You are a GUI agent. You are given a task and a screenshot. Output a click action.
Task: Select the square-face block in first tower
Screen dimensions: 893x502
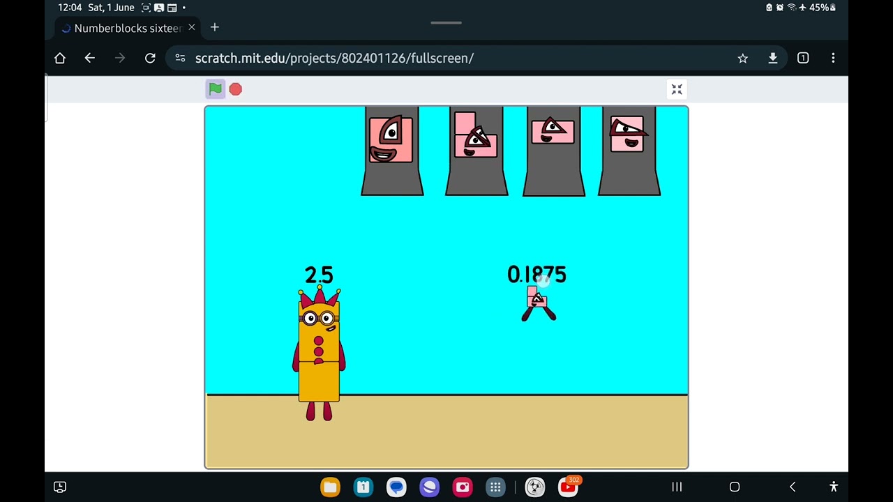[391, 139]
